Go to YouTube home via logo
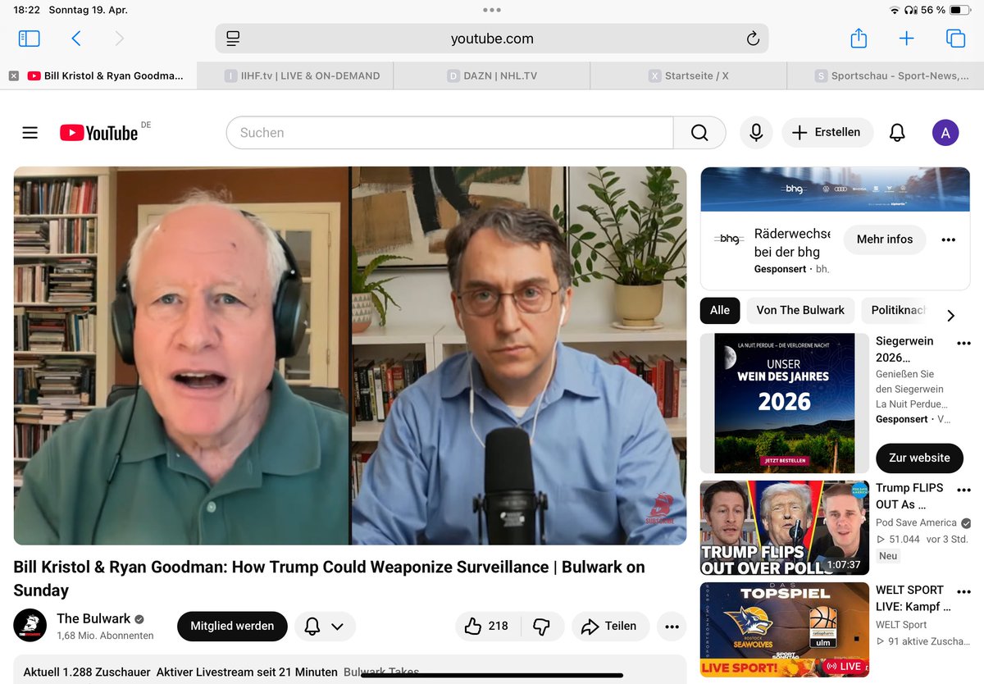984x684 pixels. tap(98, 133)
